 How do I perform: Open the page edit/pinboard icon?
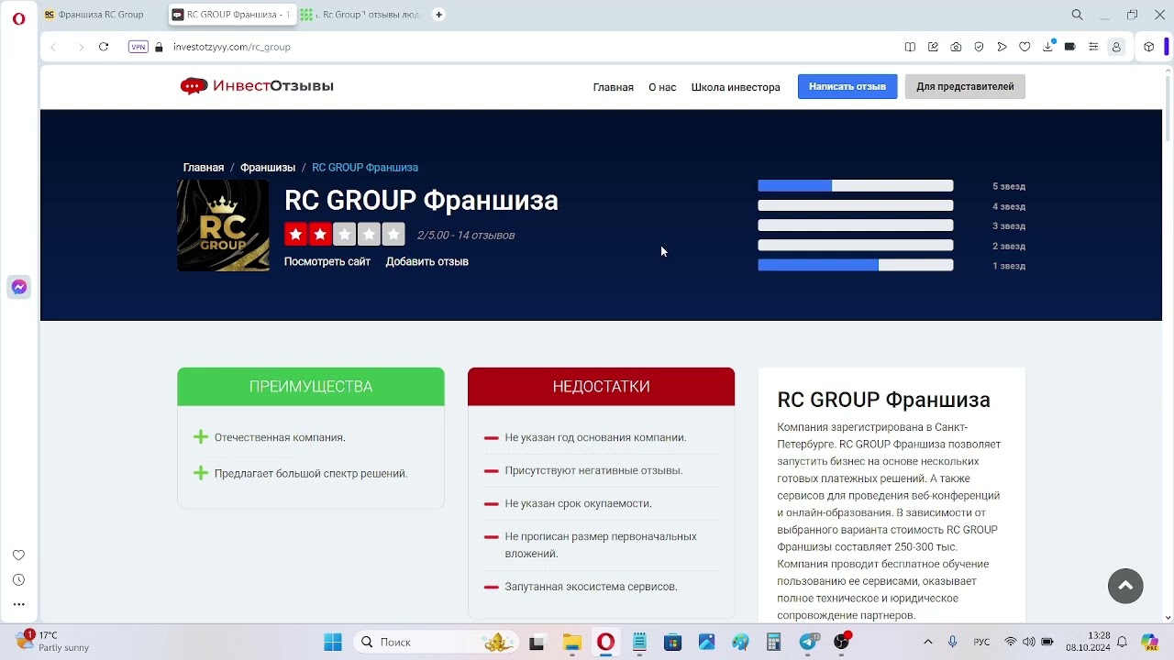[x=933, y=47]
